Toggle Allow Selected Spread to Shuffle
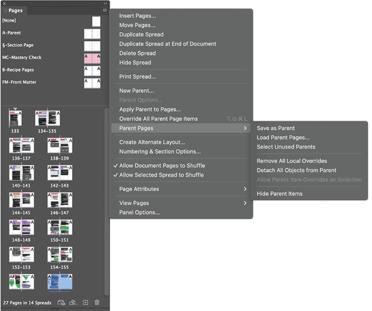 [x=161, y=175]
